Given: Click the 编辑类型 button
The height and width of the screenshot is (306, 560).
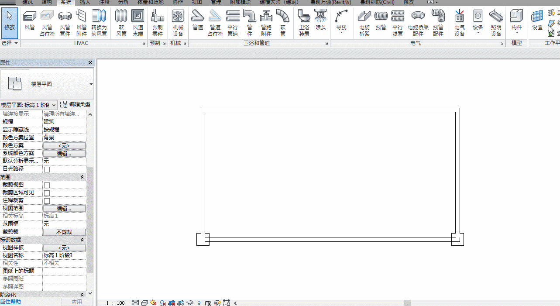Looking at the screenshot, I should click(x=76, y=104).
